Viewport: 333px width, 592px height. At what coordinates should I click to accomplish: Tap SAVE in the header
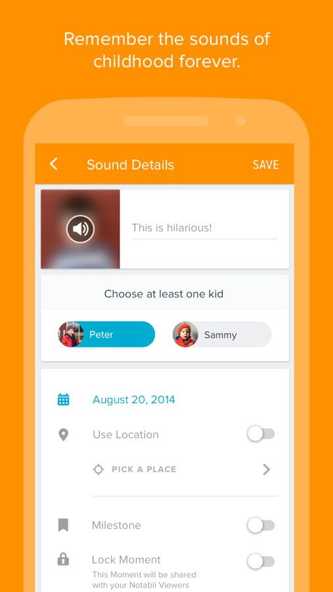click(x=266, y=164)
